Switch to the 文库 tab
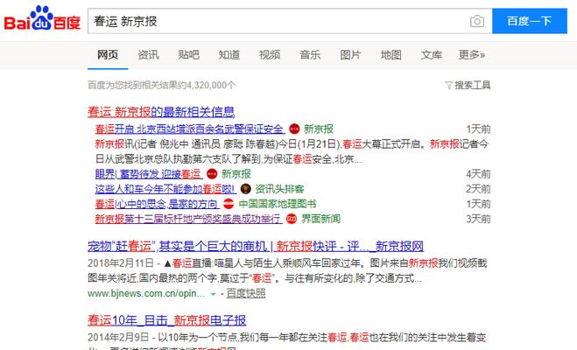The height and width of the screenshot is (350, 577). tap(432, 55)
